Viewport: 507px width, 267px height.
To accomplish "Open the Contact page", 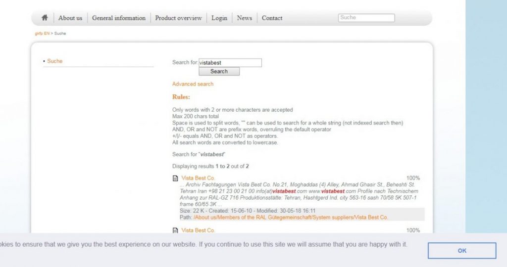I will click(272, 18).
